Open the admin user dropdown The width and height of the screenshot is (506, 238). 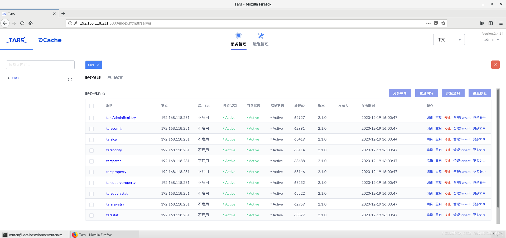[x=492, y=40]
